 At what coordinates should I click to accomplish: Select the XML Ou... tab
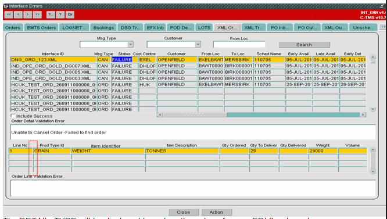335,28
